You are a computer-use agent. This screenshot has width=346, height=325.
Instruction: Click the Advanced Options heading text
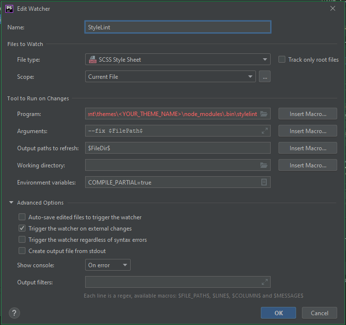(41, 203)
